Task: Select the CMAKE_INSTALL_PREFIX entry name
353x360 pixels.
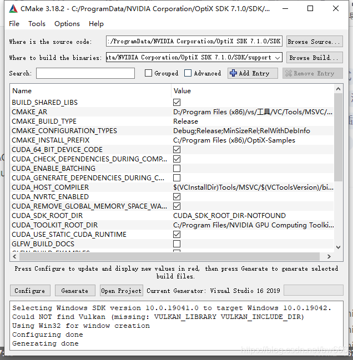Action: point(51,140)
